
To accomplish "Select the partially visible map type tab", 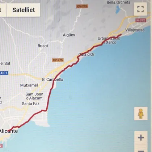I will click(3, 10).
